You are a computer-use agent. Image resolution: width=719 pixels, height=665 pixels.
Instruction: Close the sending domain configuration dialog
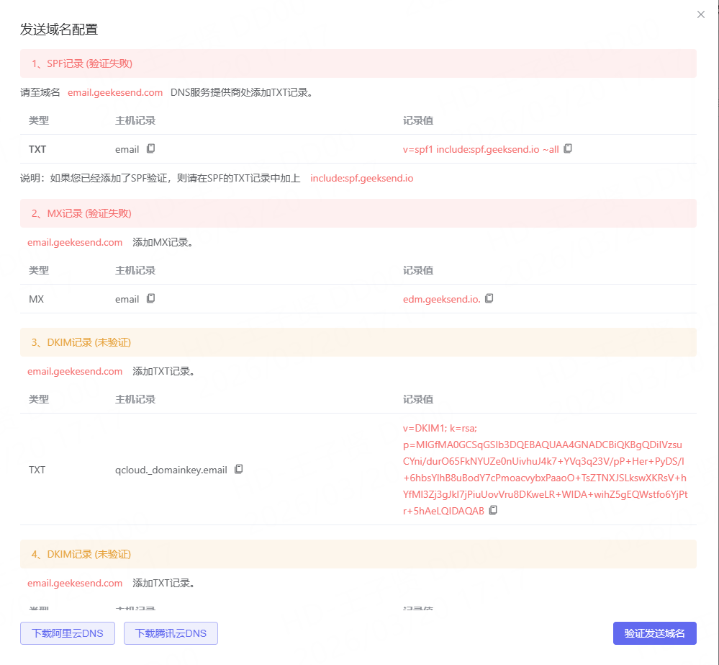700,14
